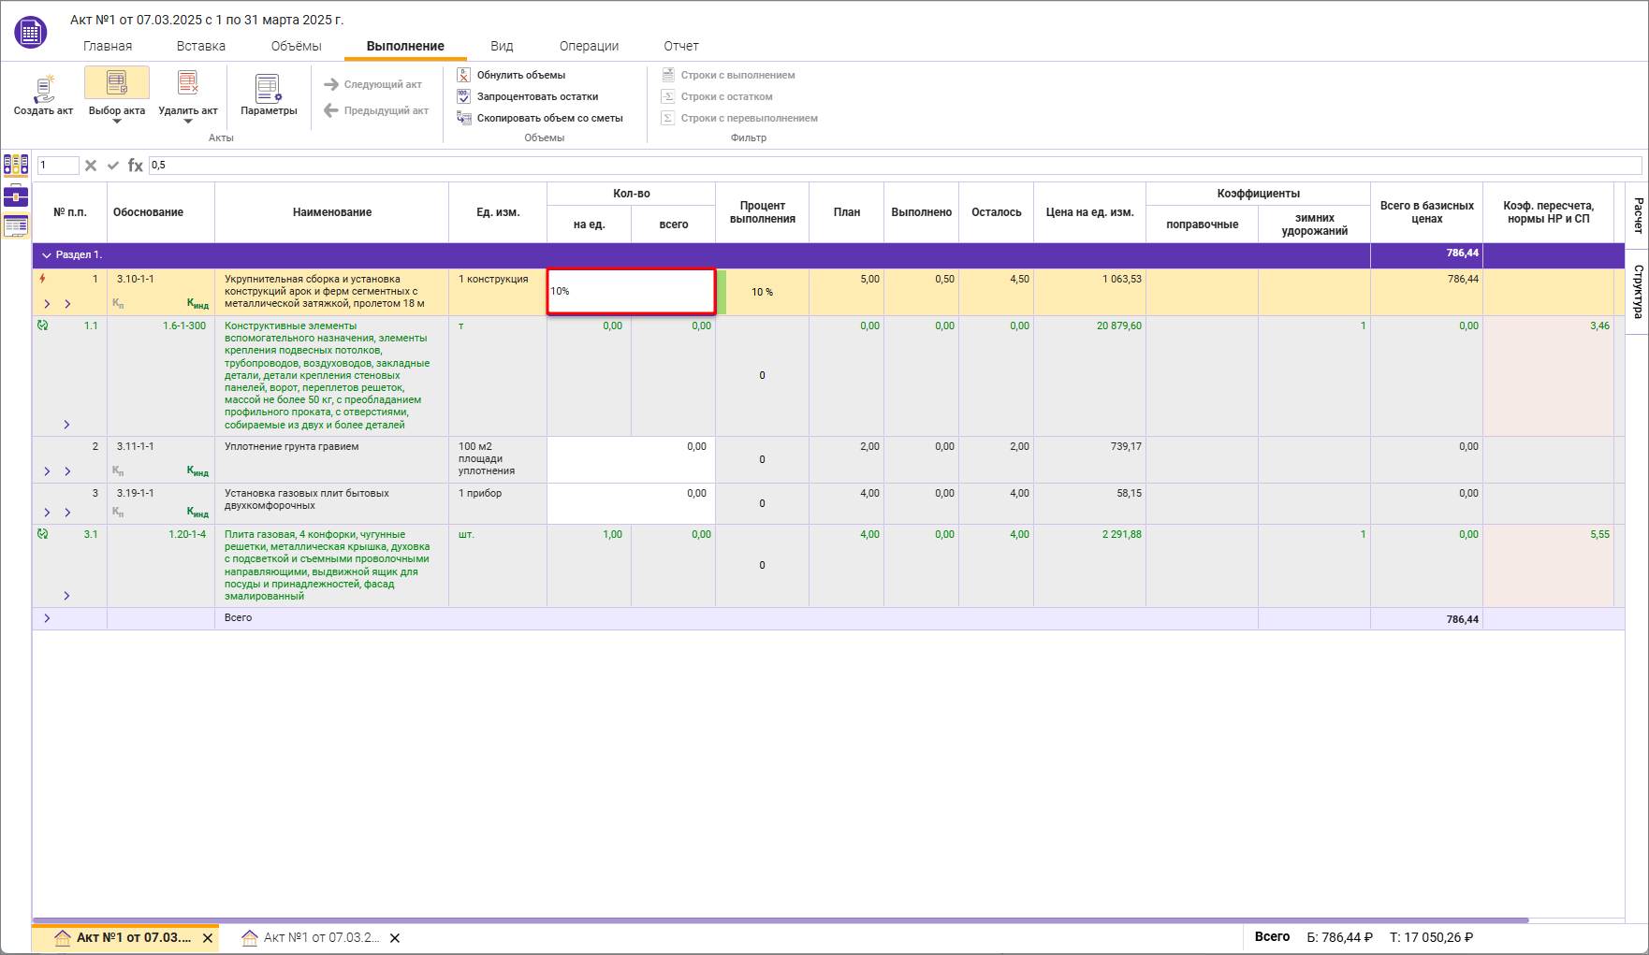Click the fx function icon
1649x955 pixels.
click(x=136, y=166)
